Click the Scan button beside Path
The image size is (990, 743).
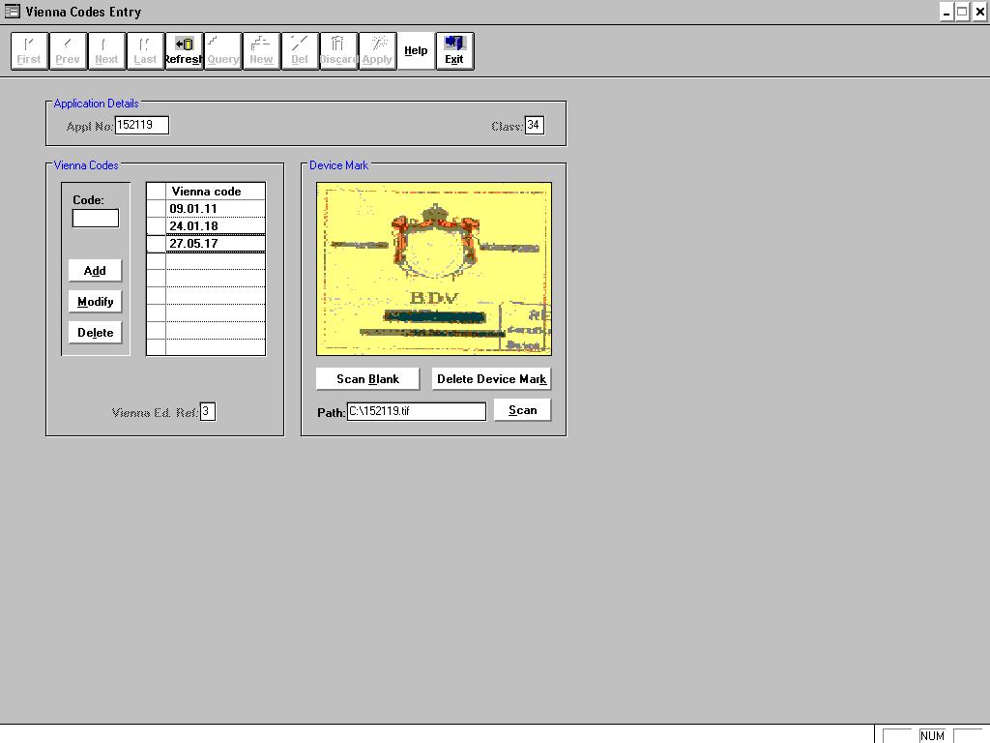(x=522, y=410)
